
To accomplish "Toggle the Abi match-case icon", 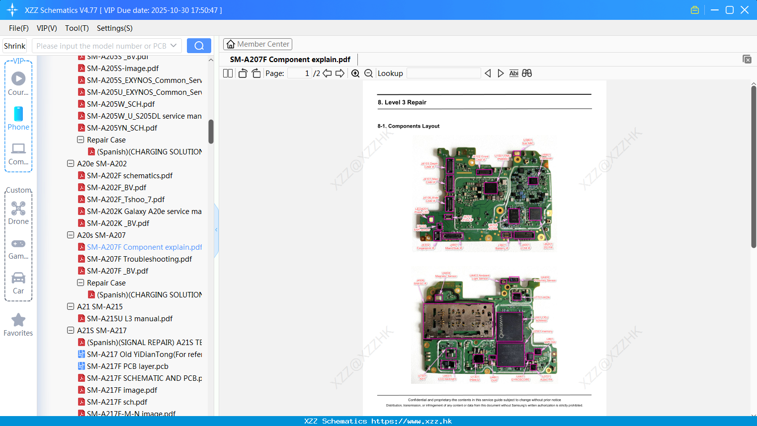I will click(x=513, y=73).
